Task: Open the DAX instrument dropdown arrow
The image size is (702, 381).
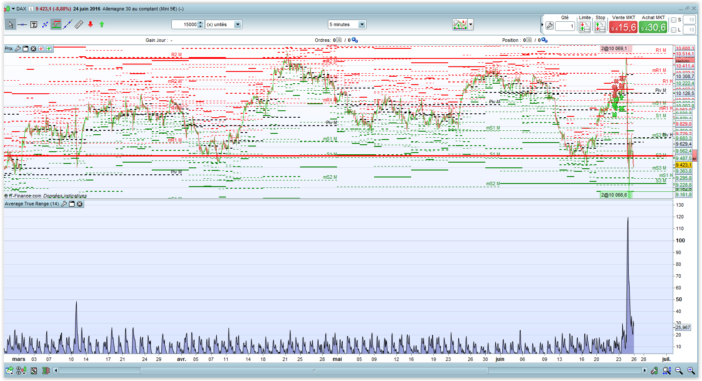Action: point(13,9)
